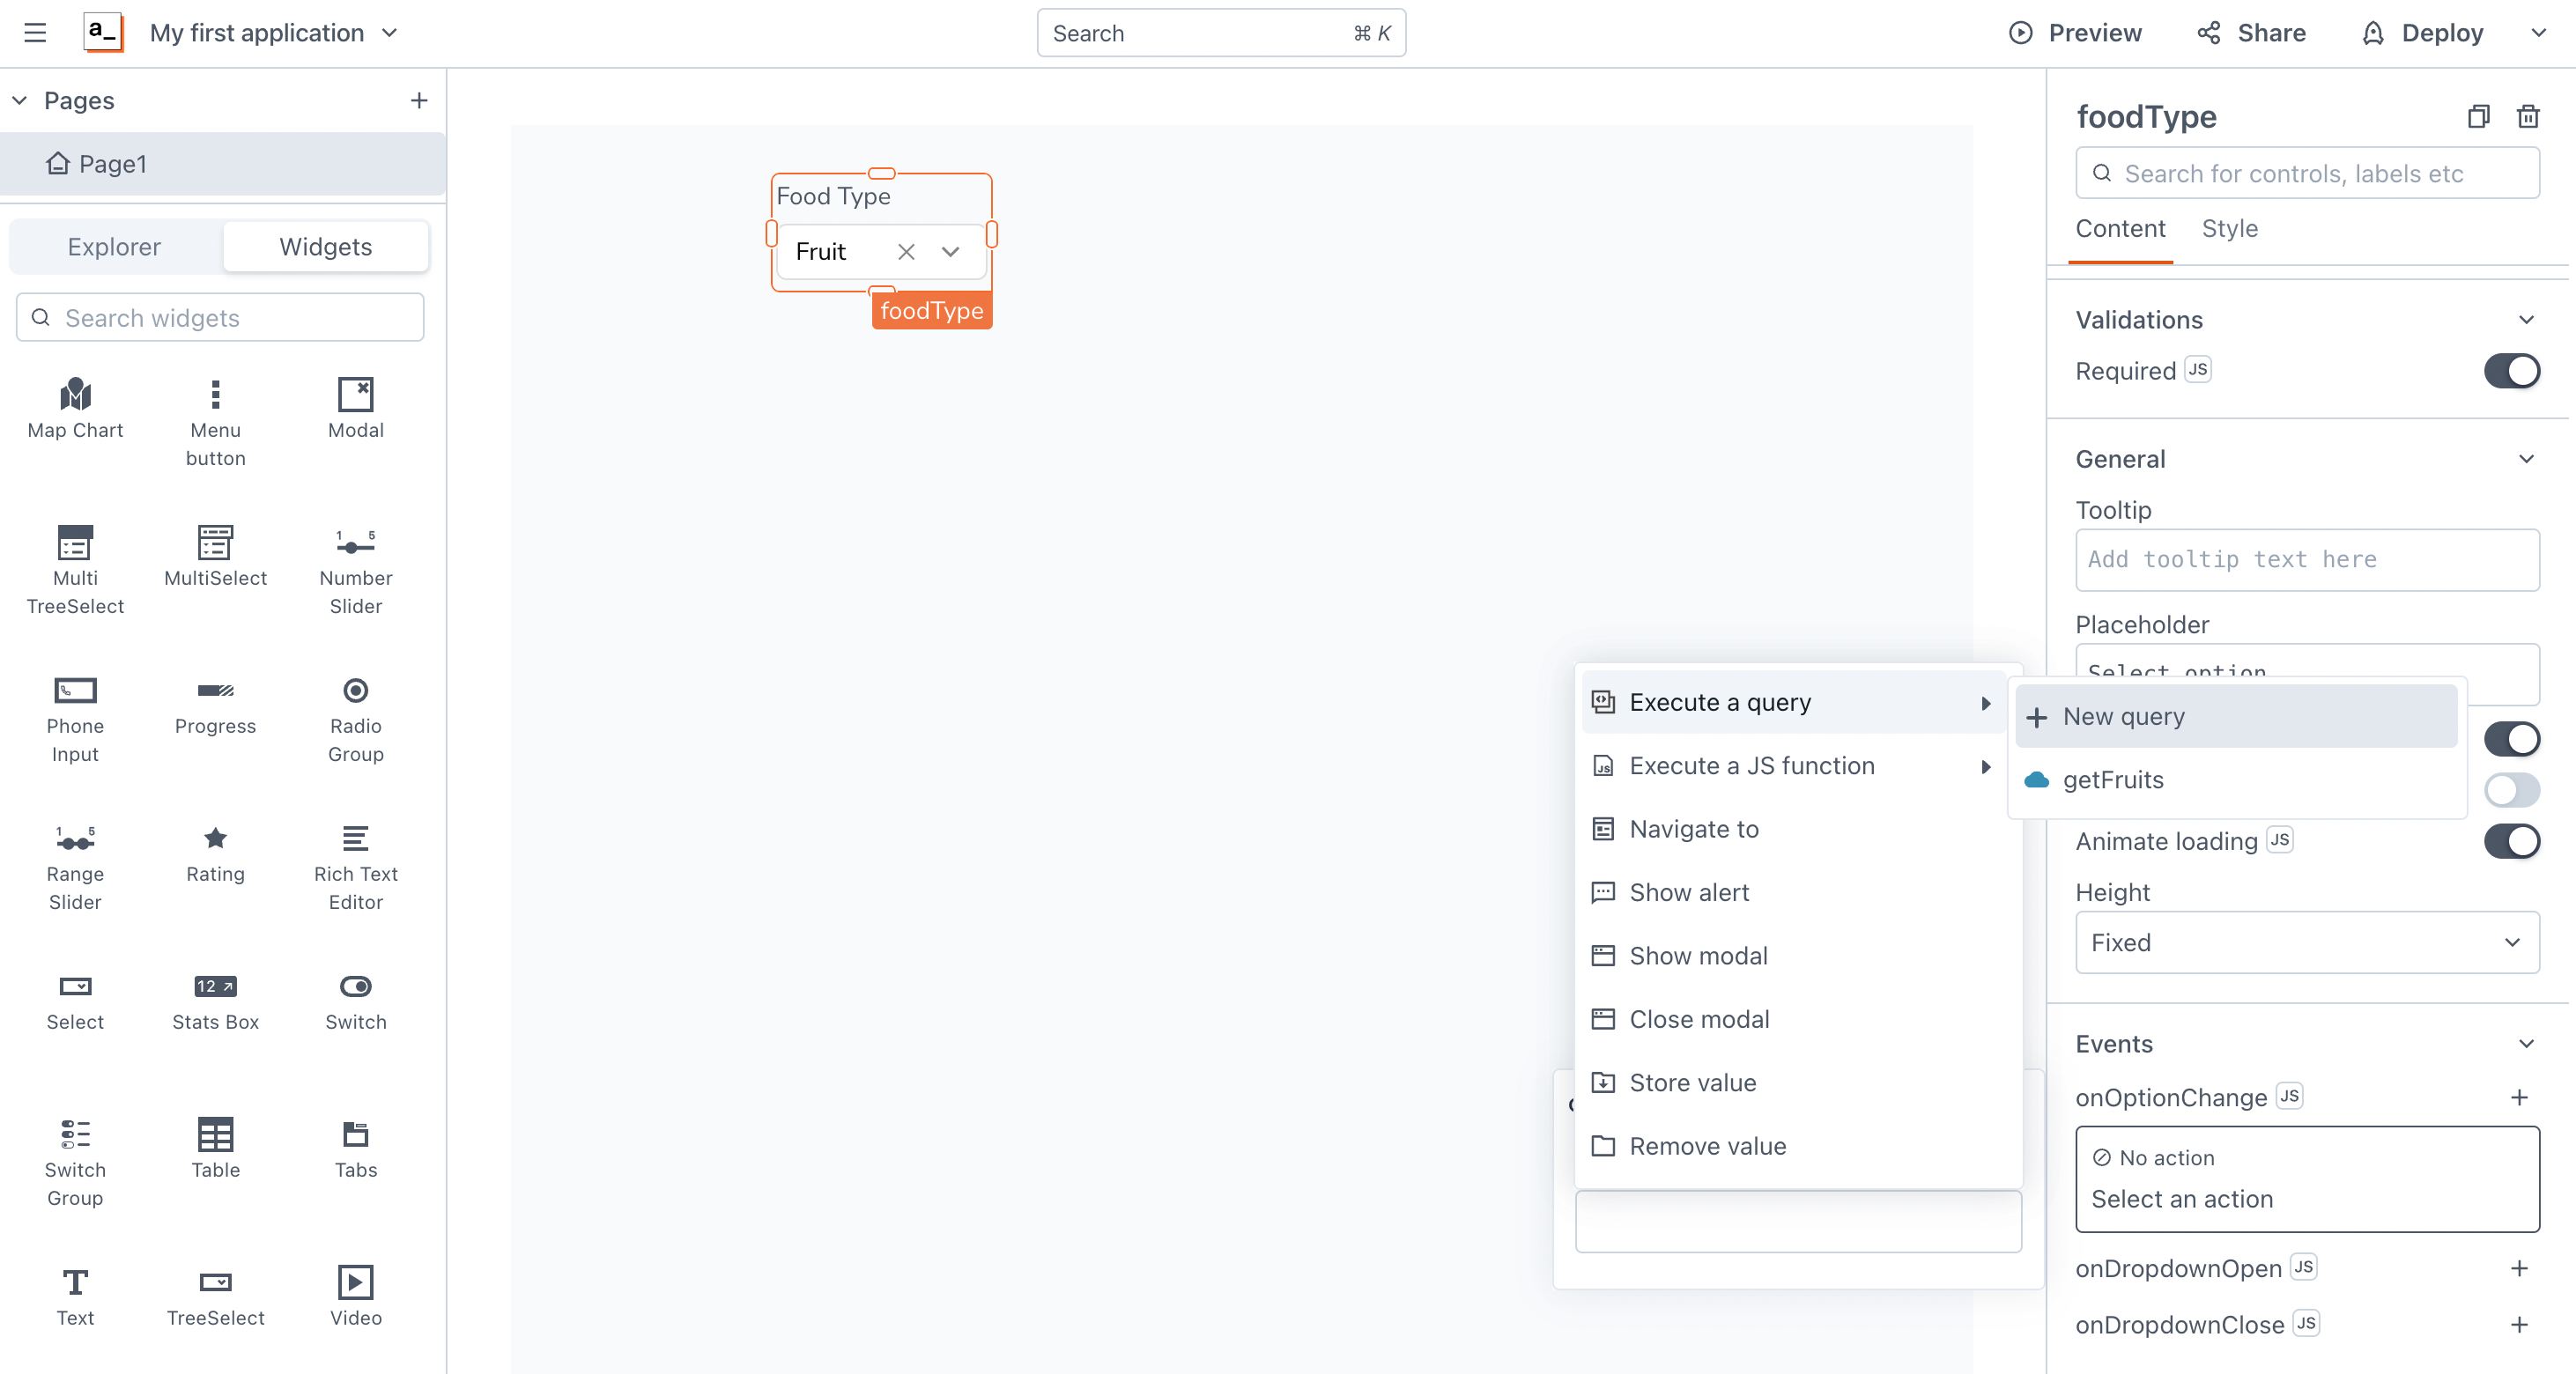Open the Food Type dropdown arrow
This screenshot has width=2576, height=1374.
tap(950, 251)
